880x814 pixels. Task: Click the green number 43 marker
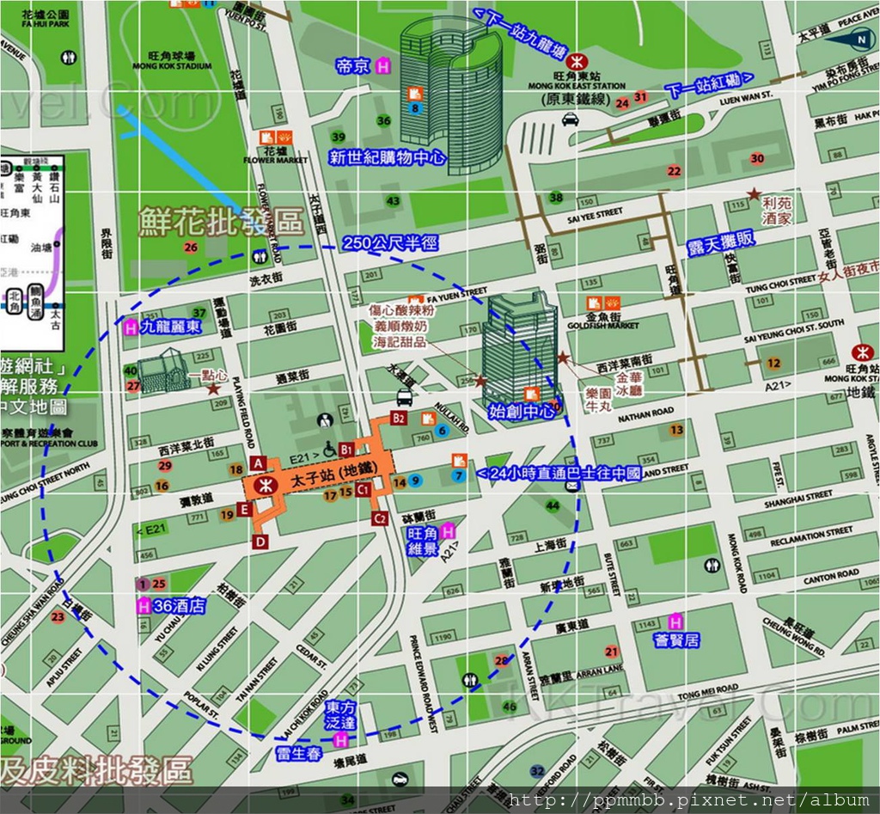(x=393, y=200)
